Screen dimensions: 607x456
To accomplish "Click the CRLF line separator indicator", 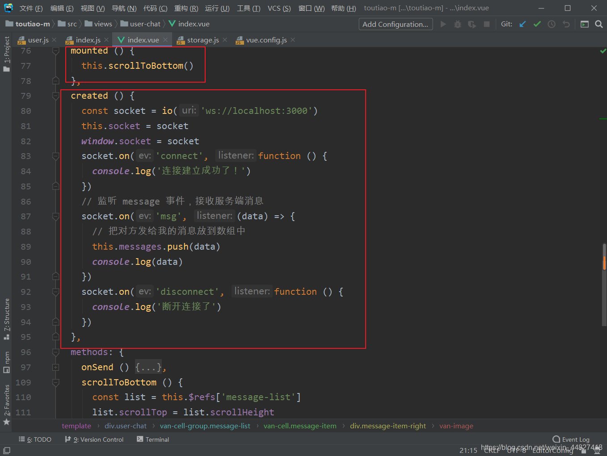I will tap(492, 451).
